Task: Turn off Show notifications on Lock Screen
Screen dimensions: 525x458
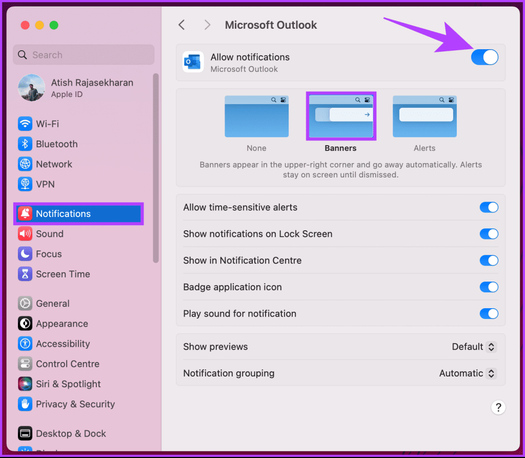Action: [x=489, y=234]
